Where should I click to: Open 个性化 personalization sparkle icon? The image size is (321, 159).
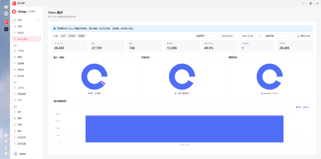point(15,51)
